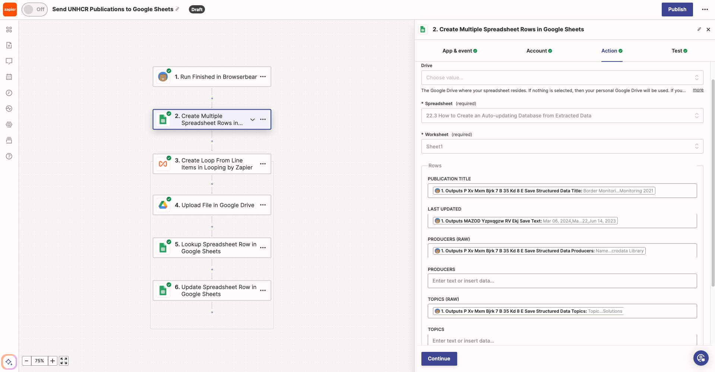Select step 3 Create Loop From Line Items

tap(212, 164)
